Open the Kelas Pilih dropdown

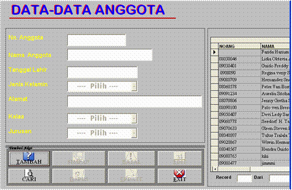[134, 119]
